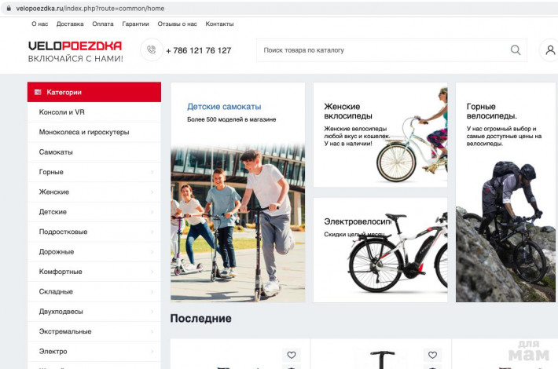Viewport: 558px width, 369px height.
Task: Open the user account icon
Action: point(550,50)
